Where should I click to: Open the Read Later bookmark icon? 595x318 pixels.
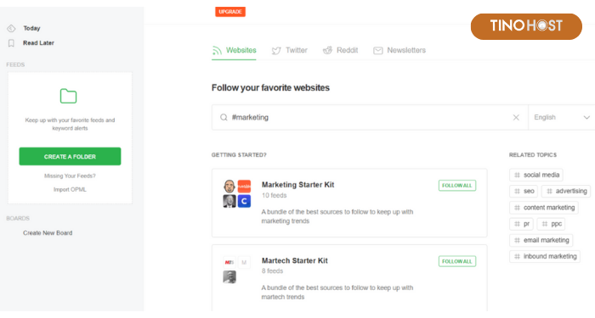click(11, 43)
